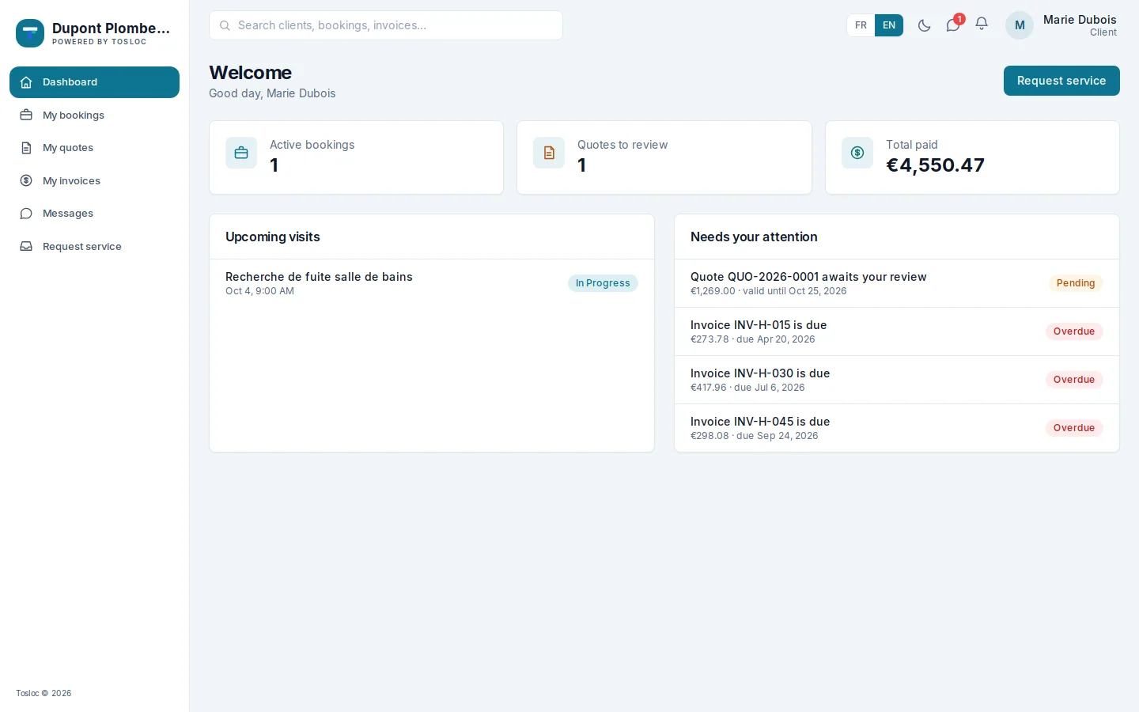
Task: Open Request service in sidebar menu
Action: 94,246
